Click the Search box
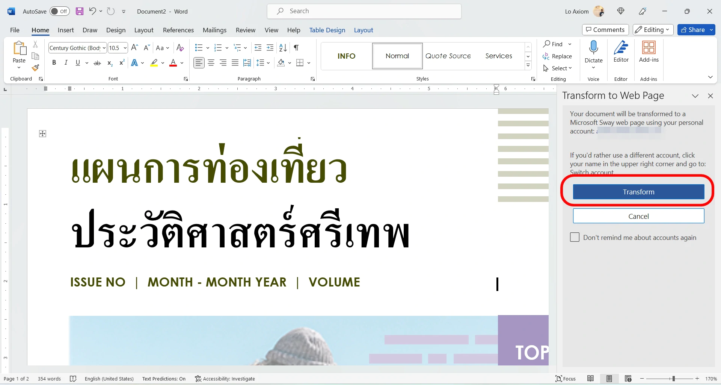This screenshot has width=721, height=385. pyautogui.click(x=364, y=11)
